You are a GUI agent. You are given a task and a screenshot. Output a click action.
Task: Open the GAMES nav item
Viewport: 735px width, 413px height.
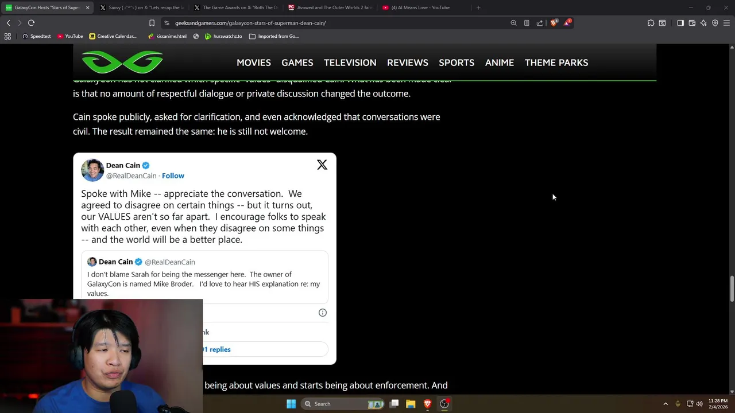click(x=297, y=63)
